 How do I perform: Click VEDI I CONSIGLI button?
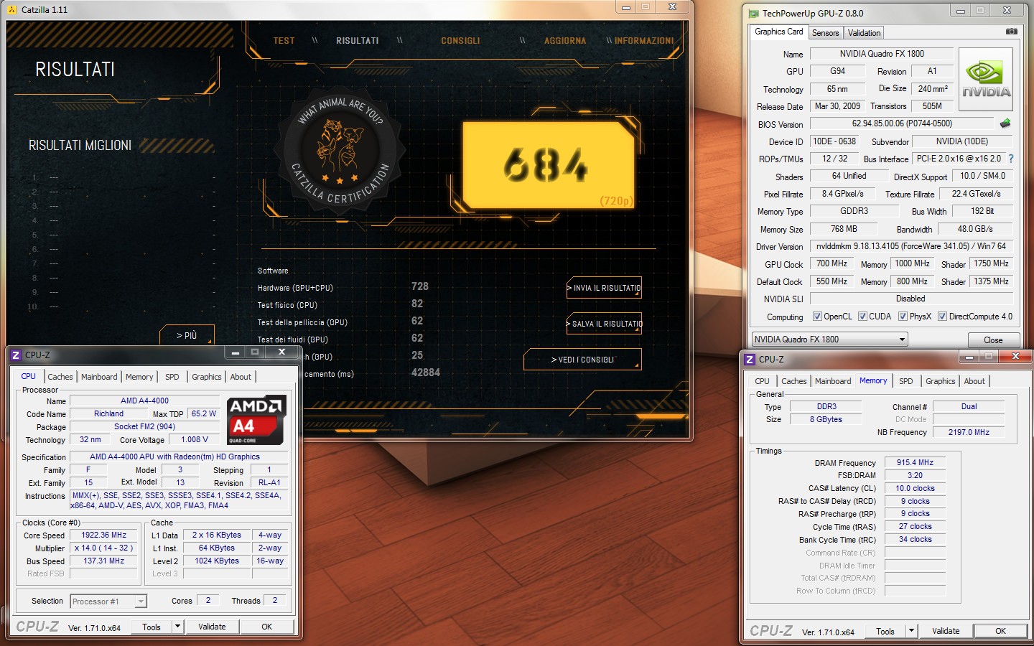582,360
